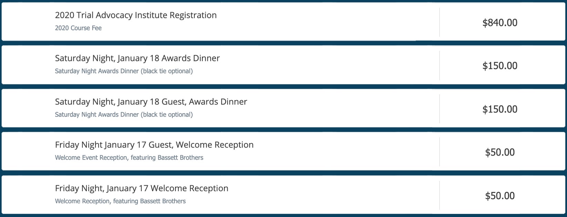The width and height of the screenshot is (567, 217).
Task: Click the $150.00 price for Guest, Awards Dinner
Action: [x=500, y=109]
